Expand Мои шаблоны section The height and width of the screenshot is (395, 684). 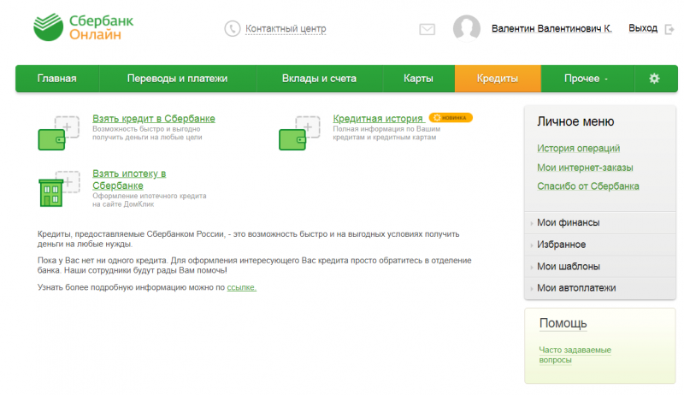tap(600, 267)
